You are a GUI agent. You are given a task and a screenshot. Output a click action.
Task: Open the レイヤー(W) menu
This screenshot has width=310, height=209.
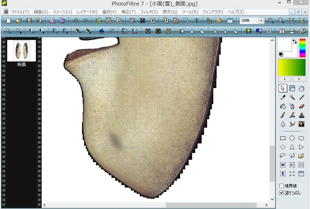(87, 12)
